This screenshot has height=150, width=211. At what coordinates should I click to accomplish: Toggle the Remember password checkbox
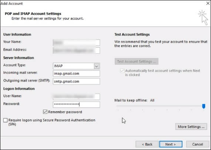(45, 112)
